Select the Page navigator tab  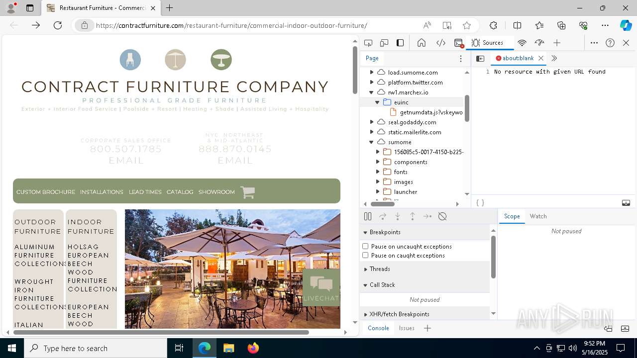[372, 58]
